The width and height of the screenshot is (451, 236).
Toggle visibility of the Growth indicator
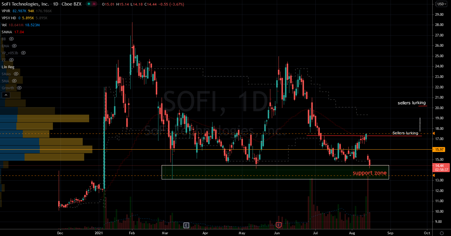point(19,88)
